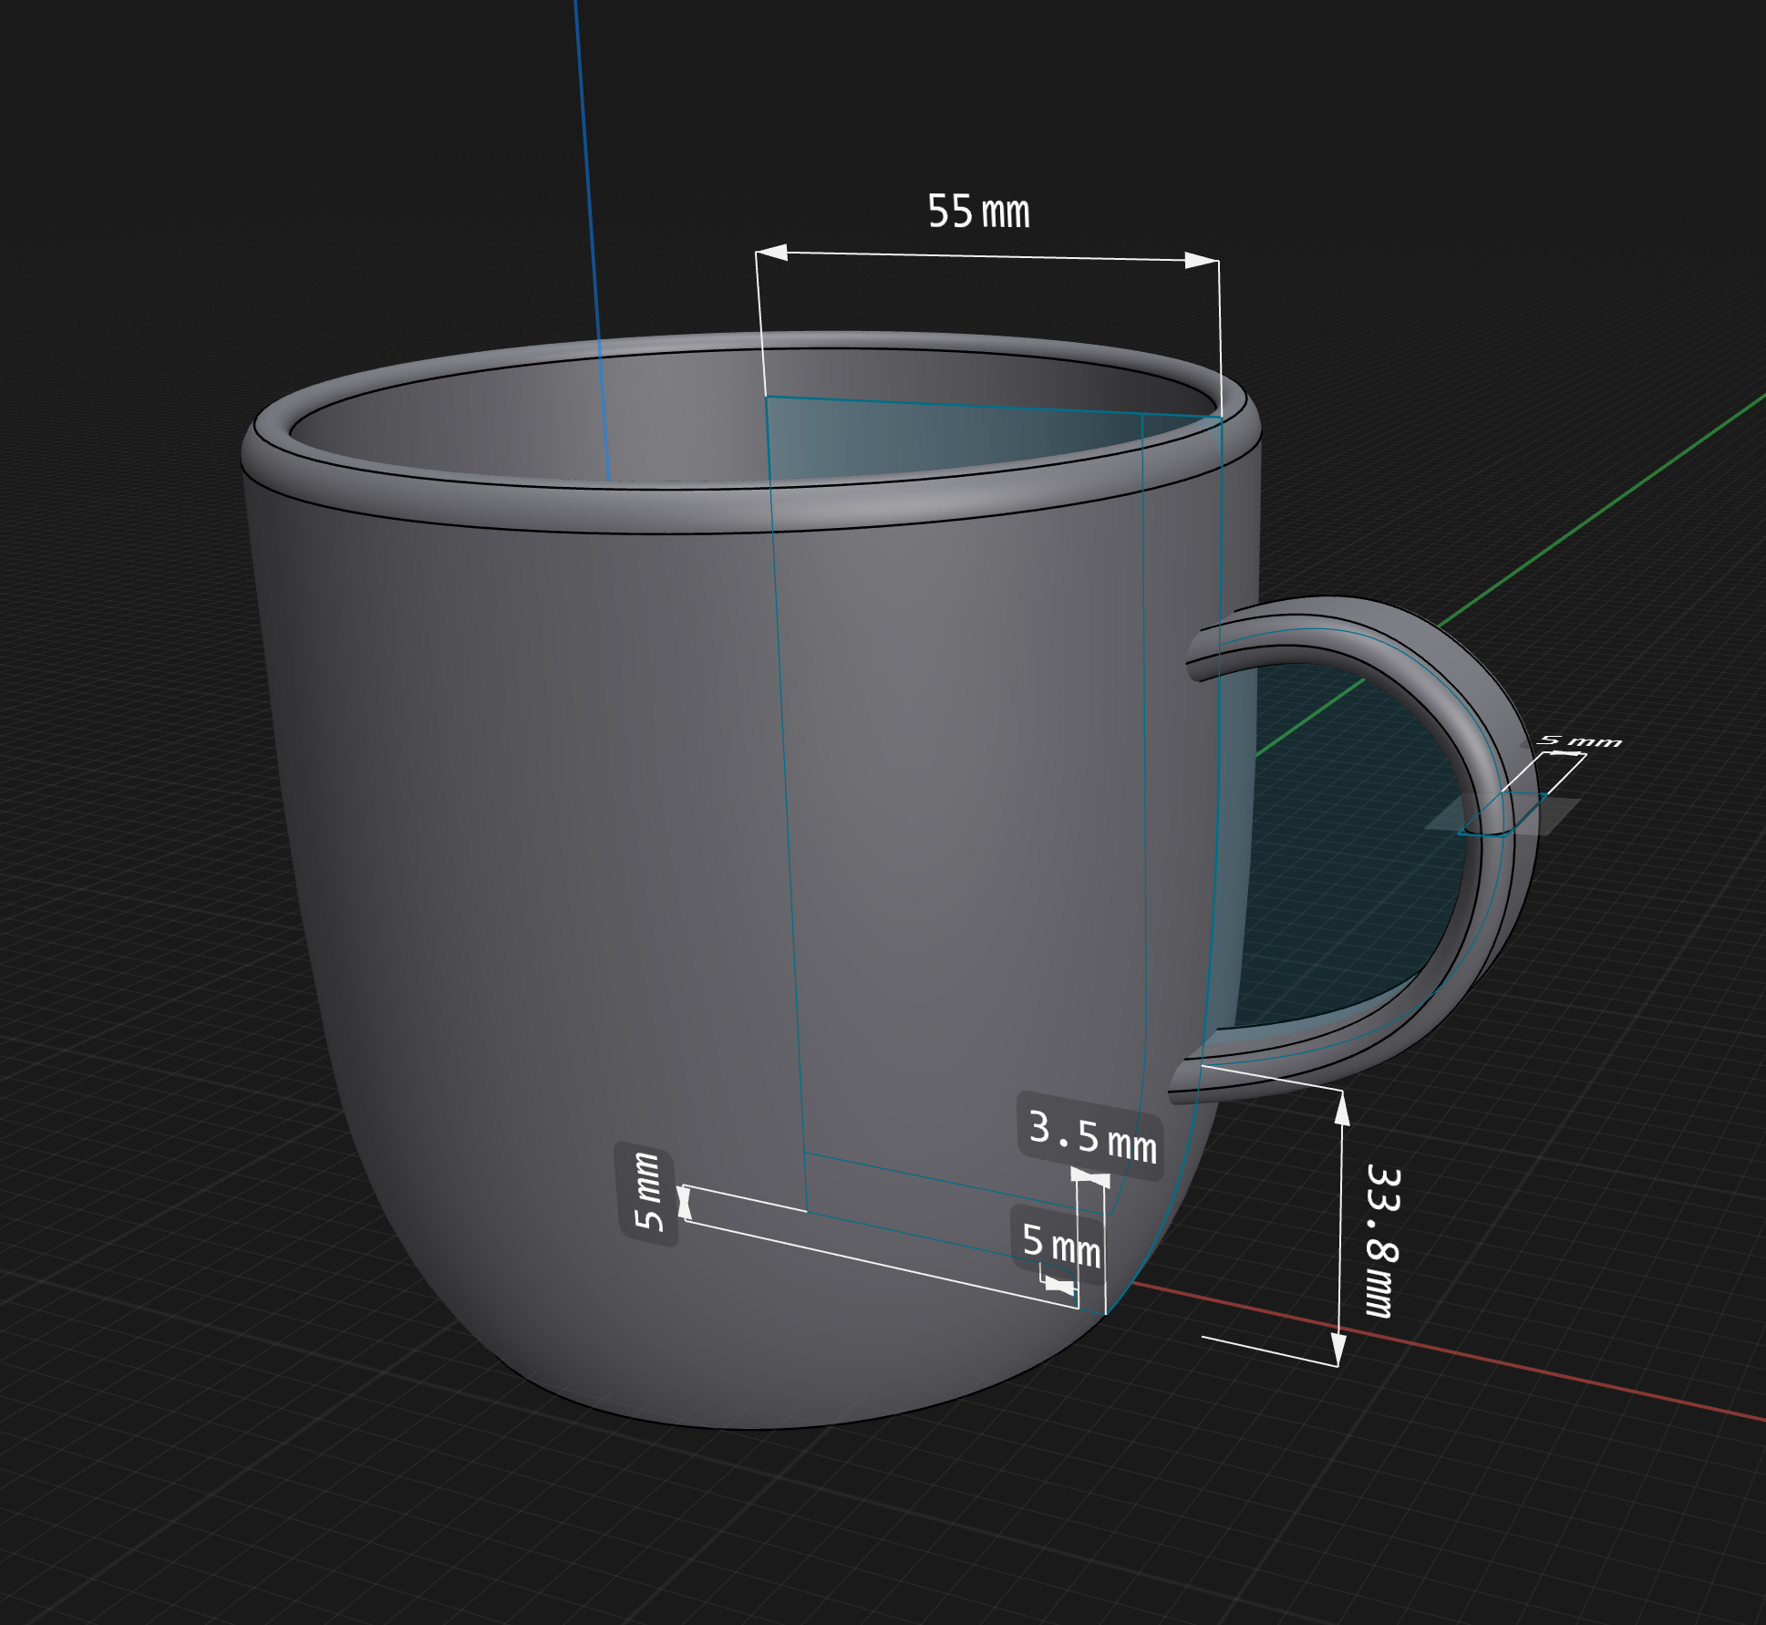
Task: Click the 5 mm dimension on the handle
Action: tap(1580, 740)
